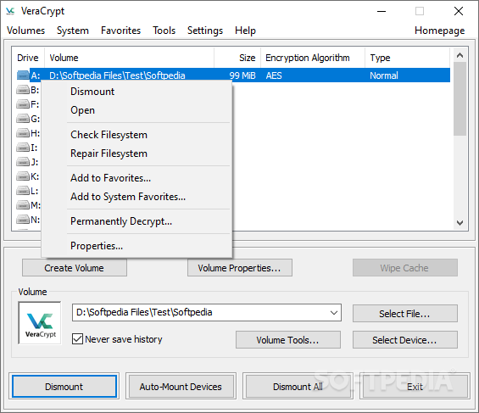This screenshot has height=413, width=479.
Task: Select Repair Filesystem in context menu
Action: coord(136,153)
